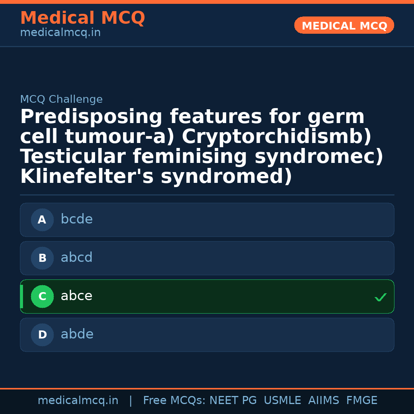Select answer option "abde"
Image resolution: width=414 pixels, height=414 pixels.
[207, 335]
